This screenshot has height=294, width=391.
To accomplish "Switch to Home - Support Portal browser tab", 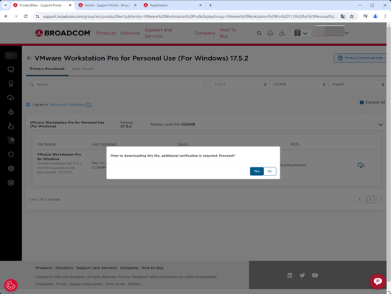I will pos(108,5).
